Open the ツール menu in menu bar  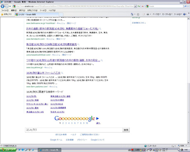point(43,10)
